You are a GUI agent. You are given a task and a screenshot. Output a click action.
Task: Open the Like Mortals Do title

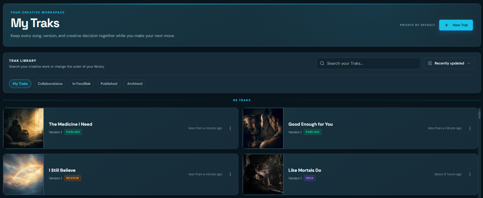[305, 170]
